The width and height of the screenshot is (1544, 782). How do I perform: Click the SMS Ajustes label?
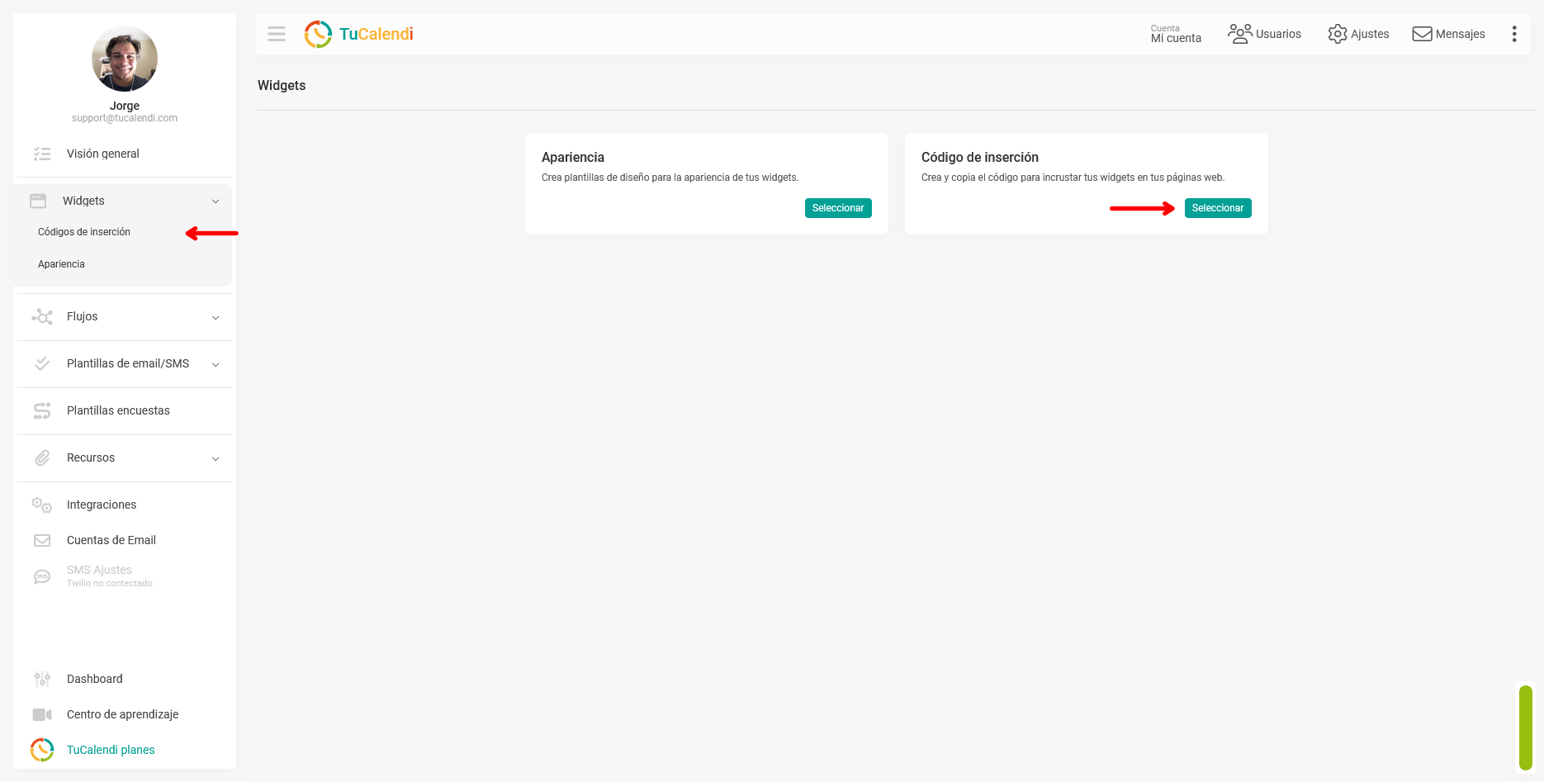pyautogui.click(x=99, y=570)
